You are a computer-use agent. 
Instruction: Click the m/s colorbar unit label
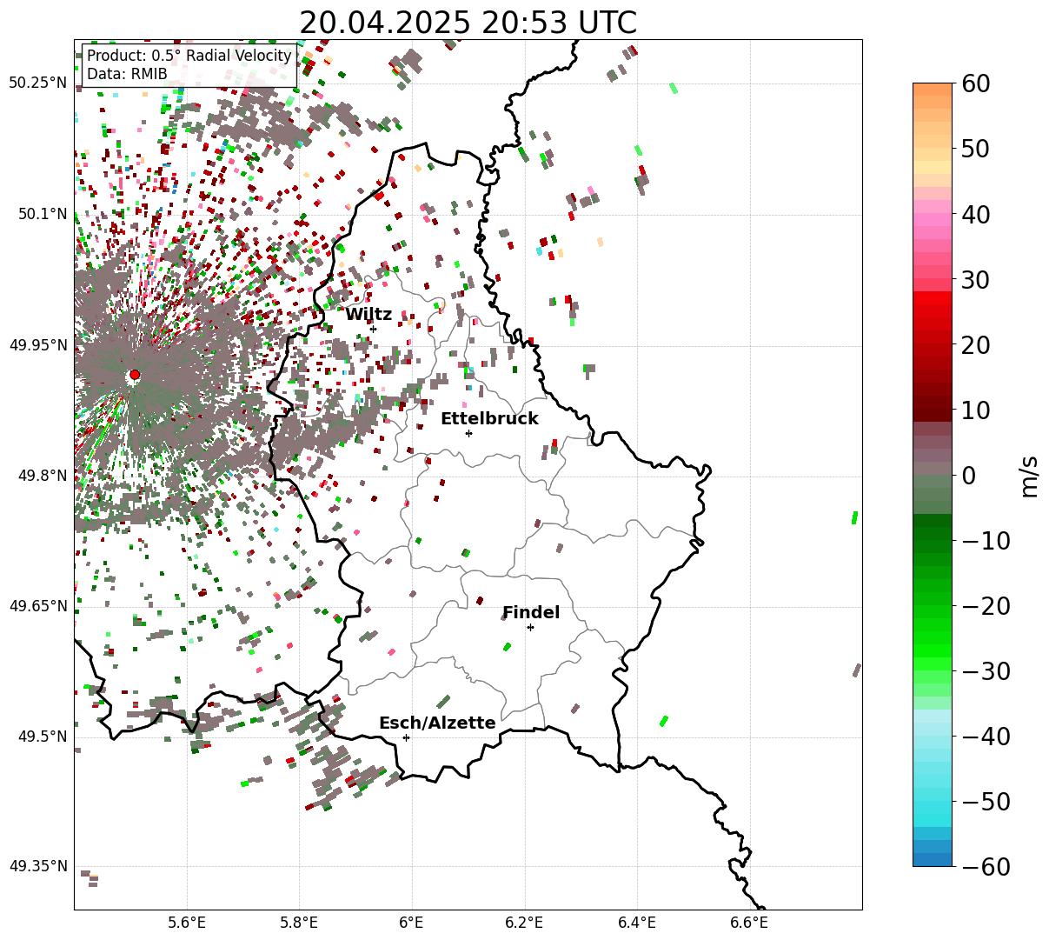(x=1030, y=475)
